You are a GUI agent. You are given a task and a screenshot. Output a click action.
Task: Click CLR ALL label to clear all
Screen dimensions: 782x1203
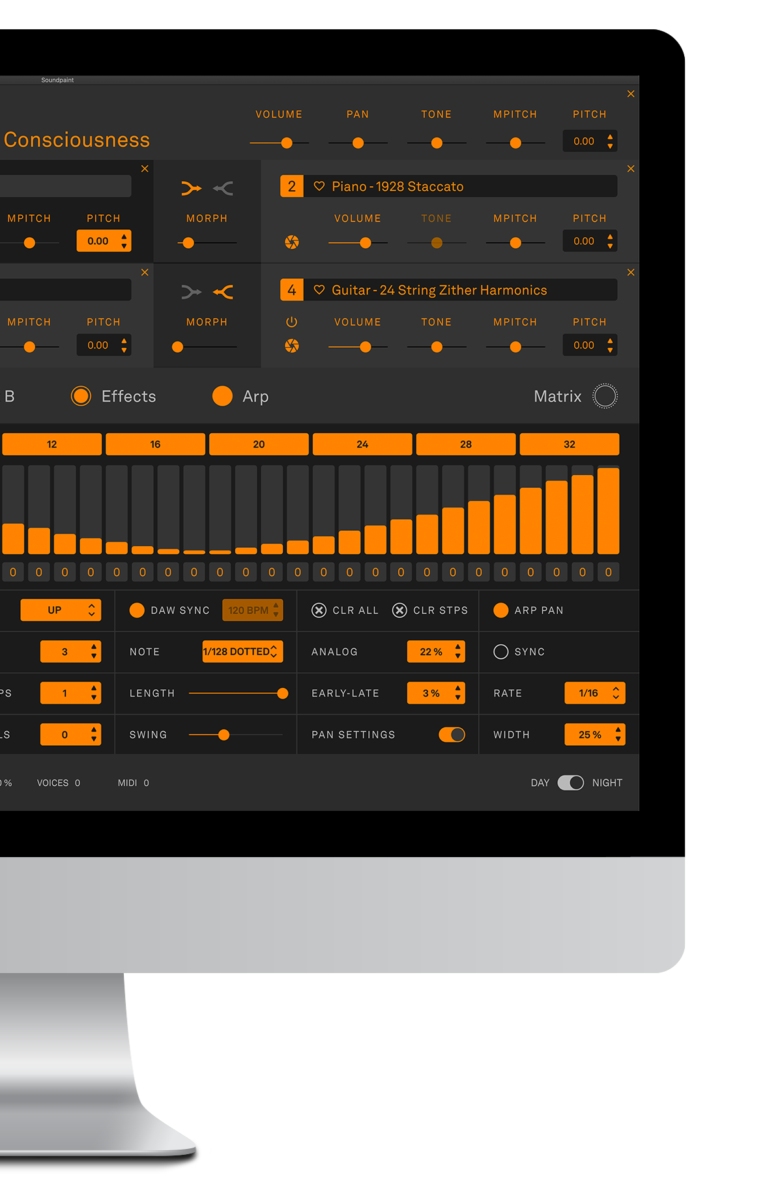tap(355, 610)
